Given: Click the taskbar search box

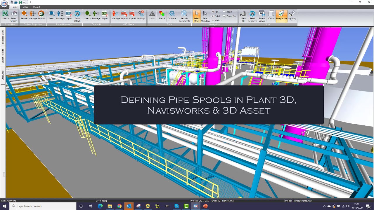Looking at the screenshot, I should (43, 206).
